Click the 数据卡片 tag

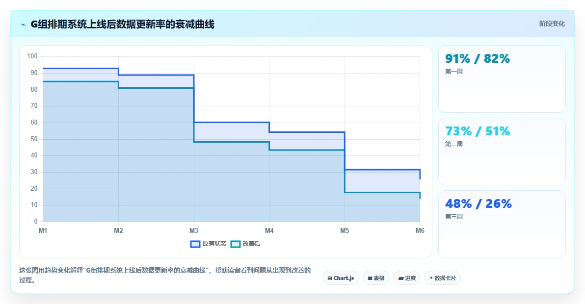pos(443,278)
